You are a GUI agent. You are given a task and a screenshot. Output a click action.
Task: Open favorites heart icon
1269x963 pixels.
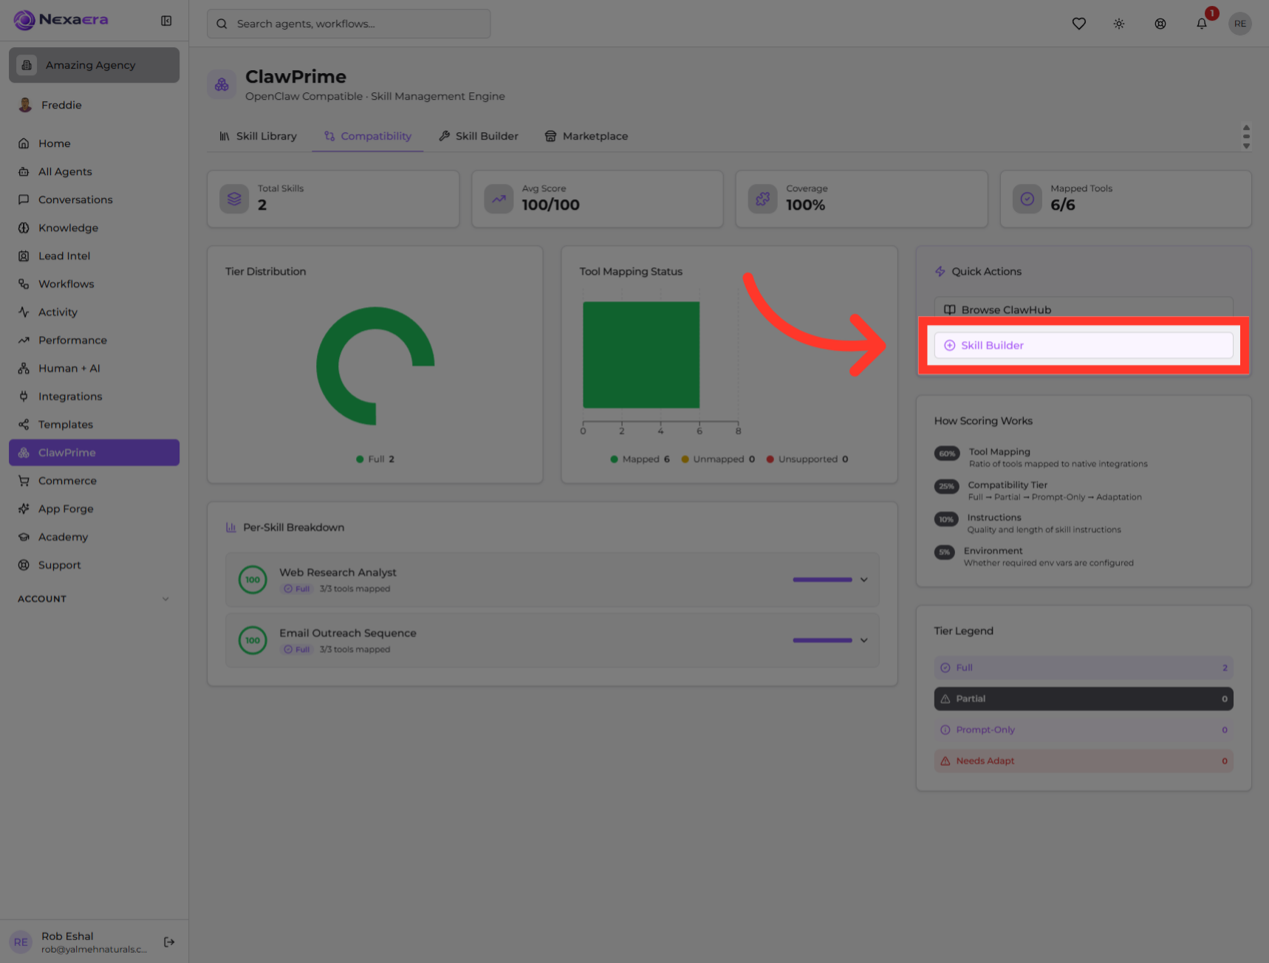(x=1079, y=24)
